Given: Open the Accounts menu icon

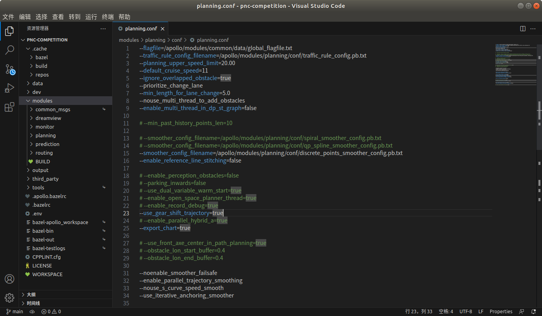Looking at the screenshot, I should [9, 279].
